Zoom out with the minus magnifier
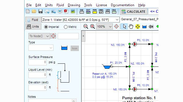Viewport: 183px width, 102px height. tap(86, 27)
